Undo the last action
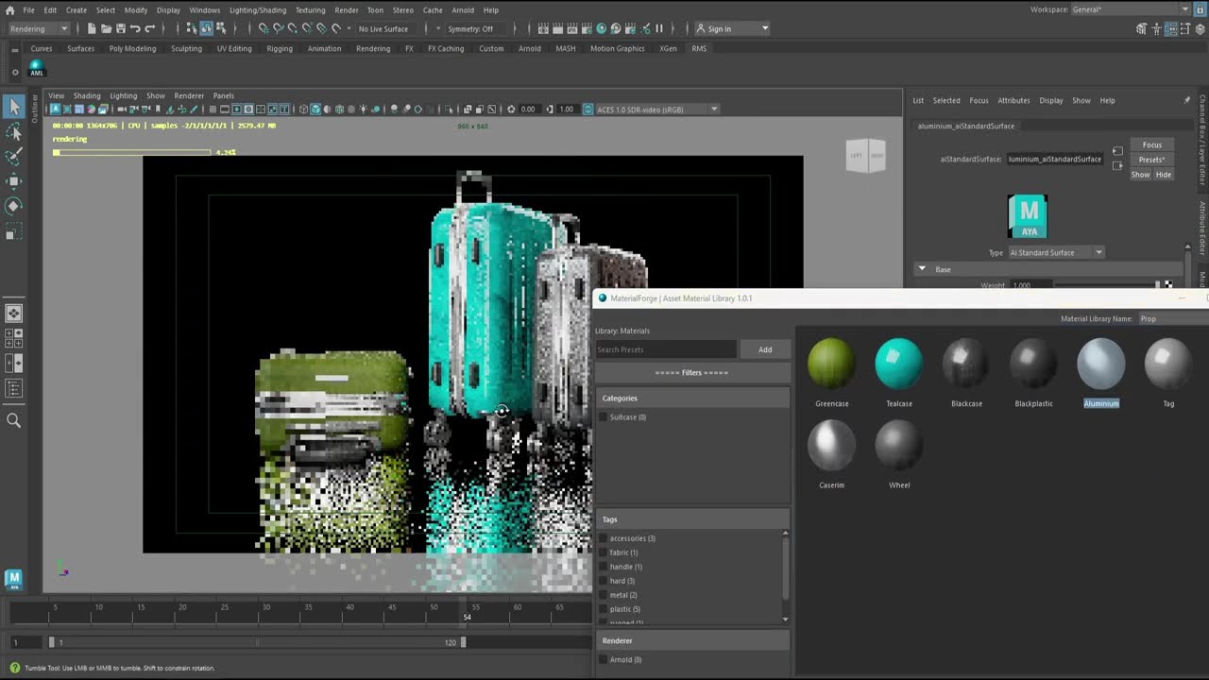The width and height of the screenshot is (1209, 680). (135, 28)
